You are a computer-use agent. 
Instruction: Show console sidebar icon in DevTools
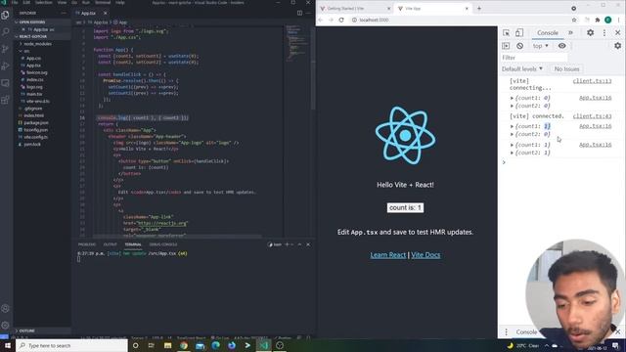[506, 46]
